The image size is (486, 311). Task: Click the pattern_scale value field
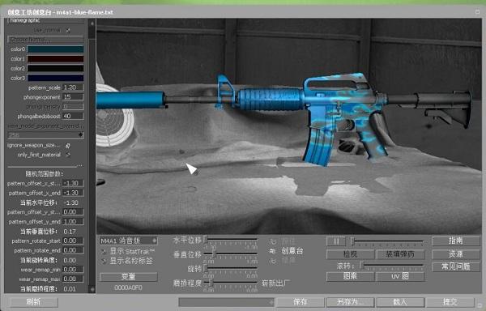pyautogui.click(x=73, y=87)
